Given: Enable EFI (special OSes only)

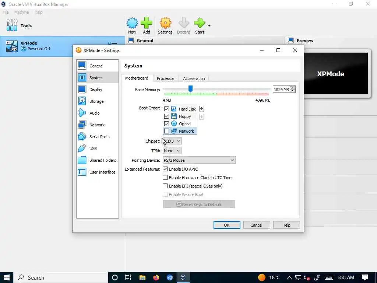Looking at the screenshot, I should point(165,186).
